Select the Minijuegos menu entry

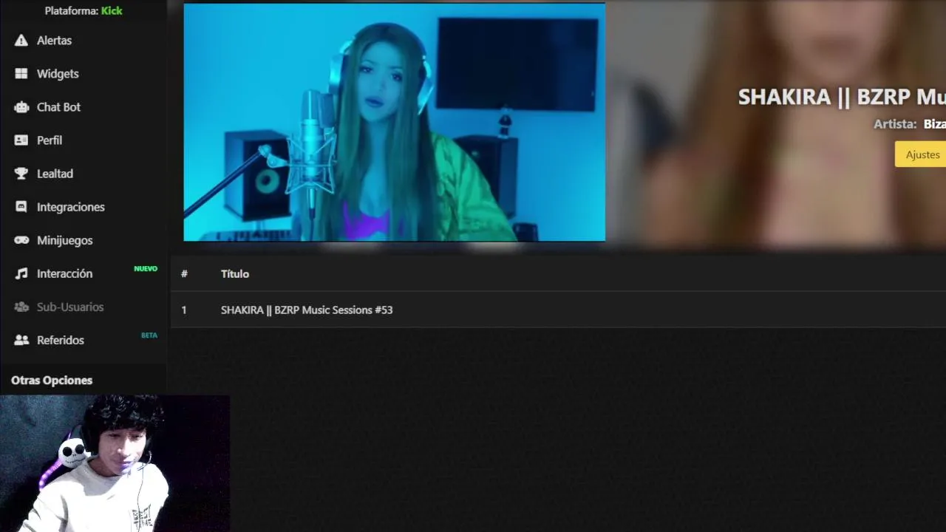(x=65, y=240)
